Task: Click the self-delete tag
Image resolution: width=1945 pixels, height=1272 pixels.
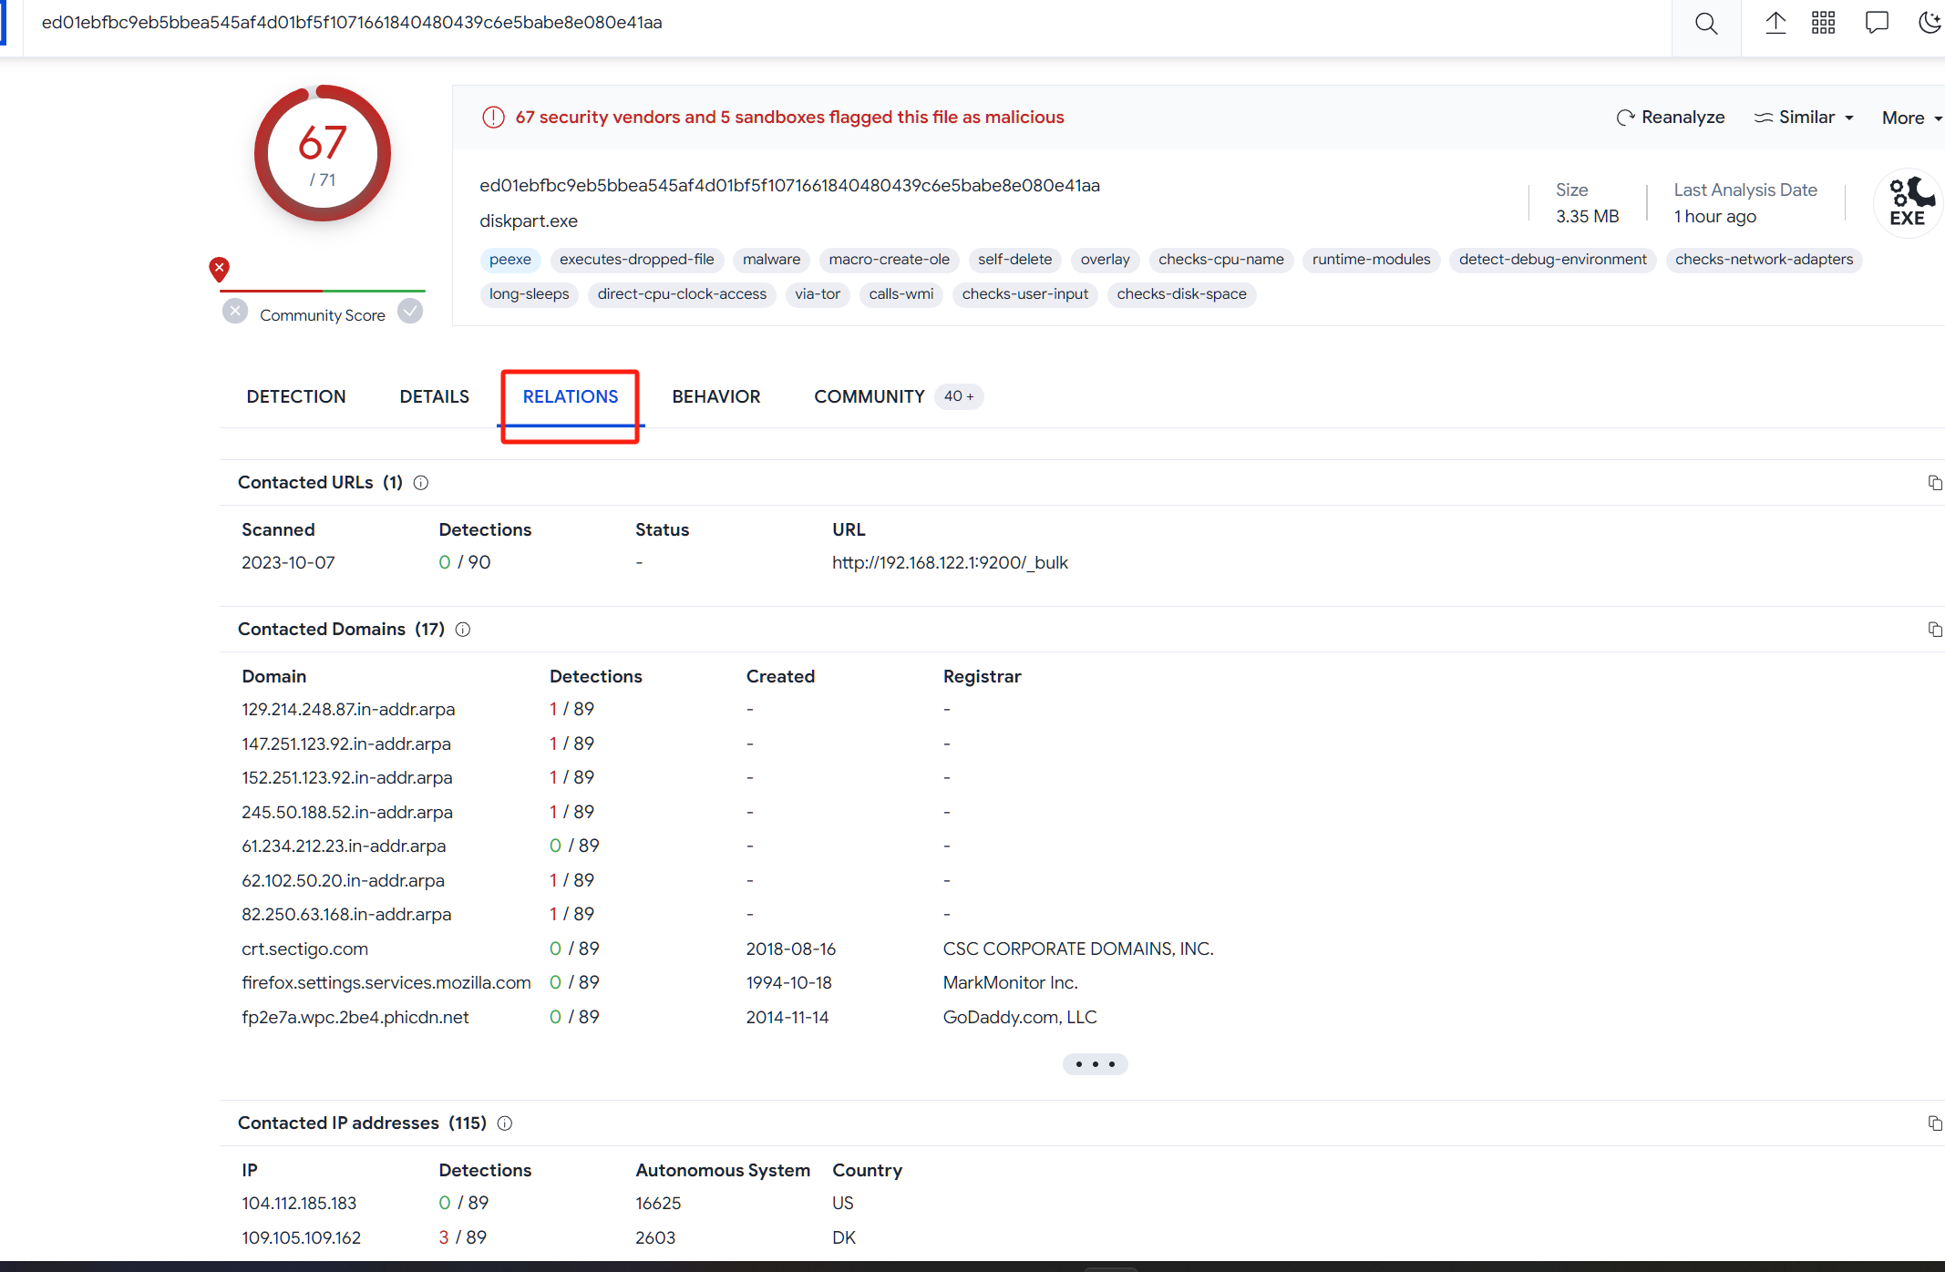Action: tap(1015, 260)
